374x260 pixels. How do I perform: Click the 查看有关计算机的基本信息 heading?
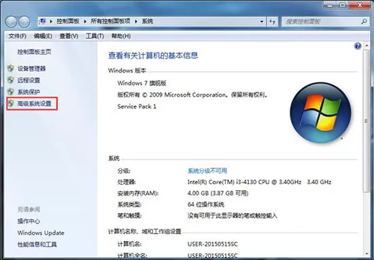153,56
